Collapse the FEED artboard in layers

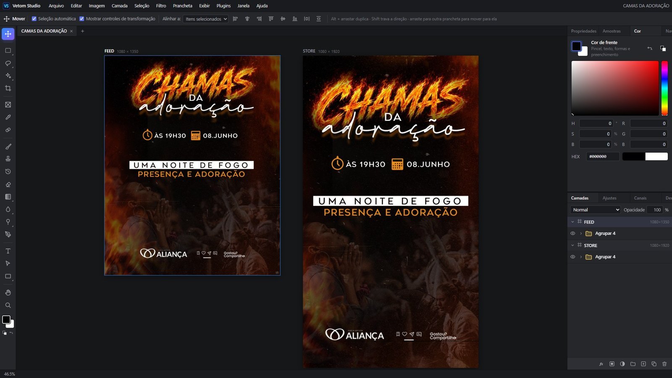(572, 222)
